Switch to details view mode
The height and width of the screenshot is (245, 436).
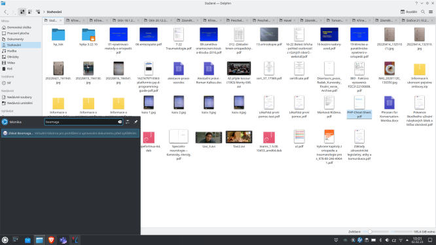[x=38, y=12]
